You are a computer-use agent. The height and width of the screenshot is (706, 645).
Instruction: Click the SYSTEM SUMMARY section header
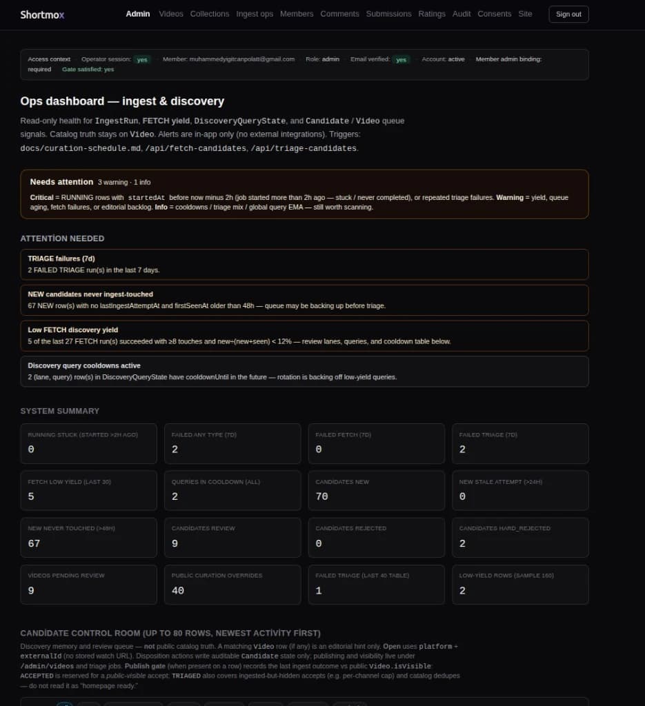click(x=60, y=411)
